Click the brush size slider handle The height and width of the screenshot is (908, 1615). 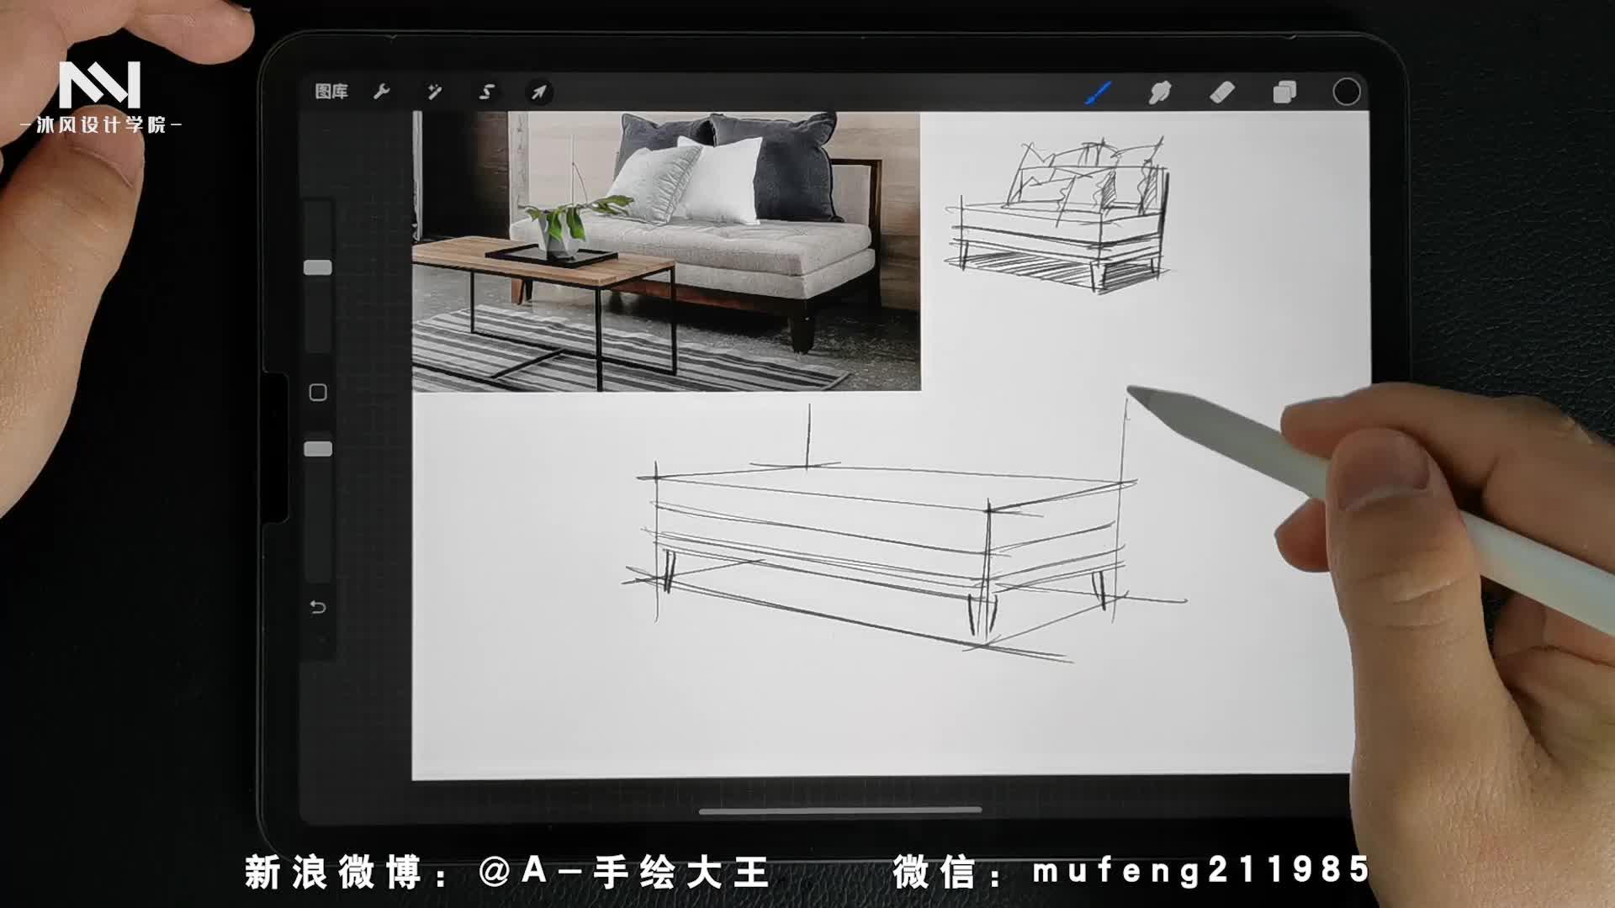pyautogui.click(x=315, y=267)
